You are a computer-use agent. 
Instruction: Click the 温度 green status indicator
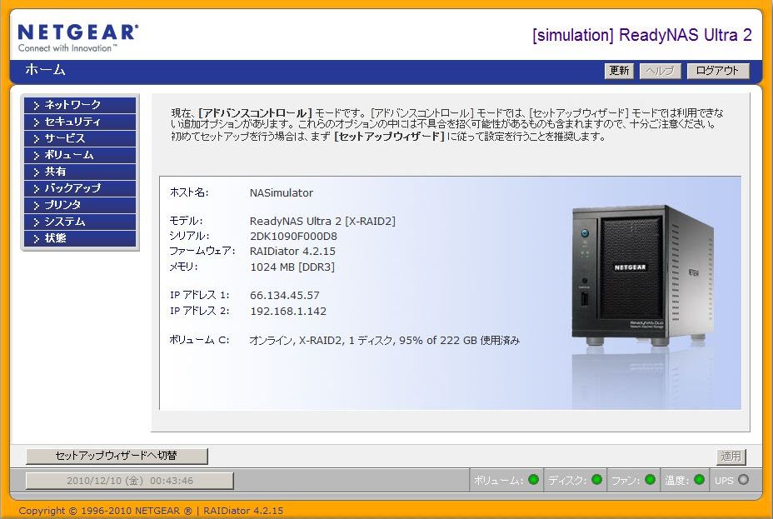[699, 479]
